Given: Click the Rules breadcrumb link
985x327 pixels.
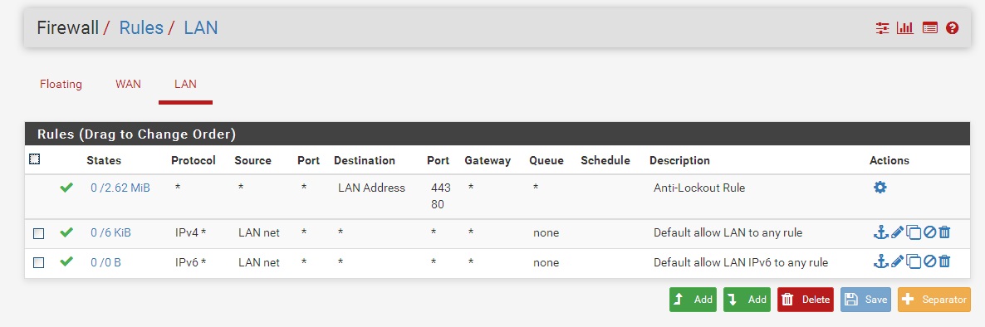Looking at the screenshot, I should pos(141,27).
